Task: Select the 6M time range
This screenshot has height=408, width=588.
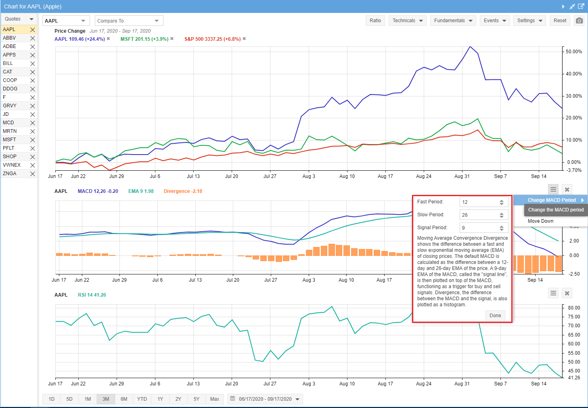Action: coord(124,399)
